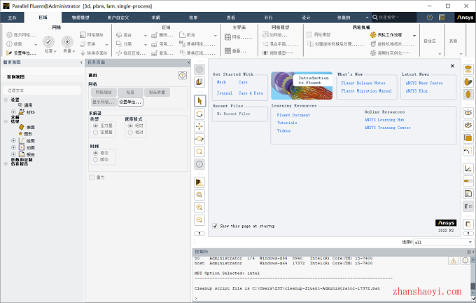The width and height of the screenshot is (476, 303).
Task: Click the 间隙模型 gap model icon
Action: point(265,53)
